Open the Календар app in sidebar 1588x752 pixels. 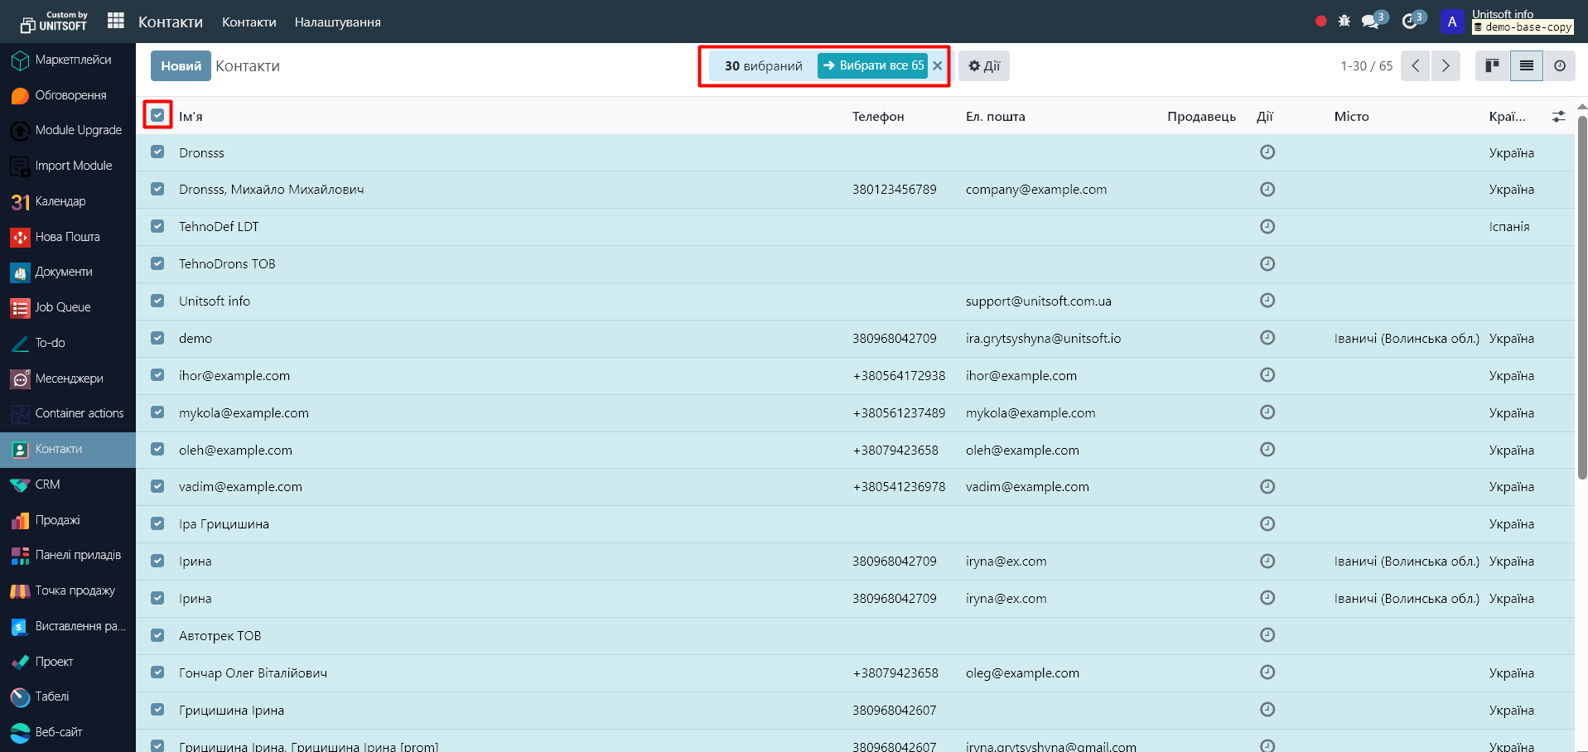tap(60, 201)
